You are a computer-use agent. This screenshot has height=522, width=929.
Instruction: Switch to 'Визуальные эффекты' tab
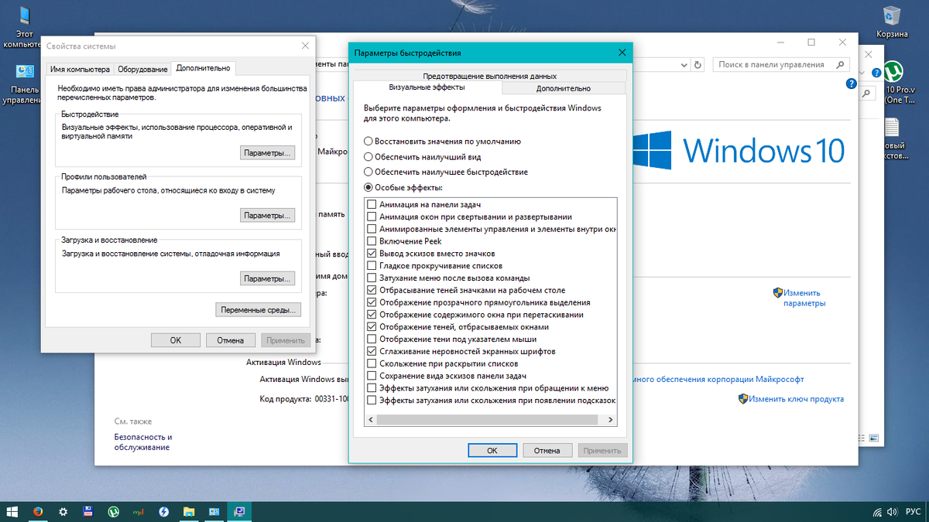427,88
